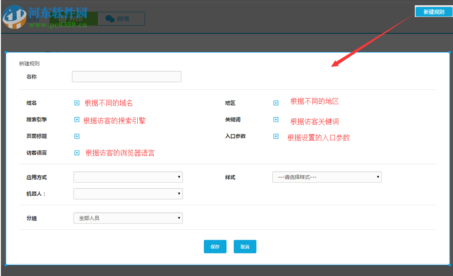This screenshot has height=276, width=453.
Task: Switch to the 微信 tab
Action: (x=121, y=19)
